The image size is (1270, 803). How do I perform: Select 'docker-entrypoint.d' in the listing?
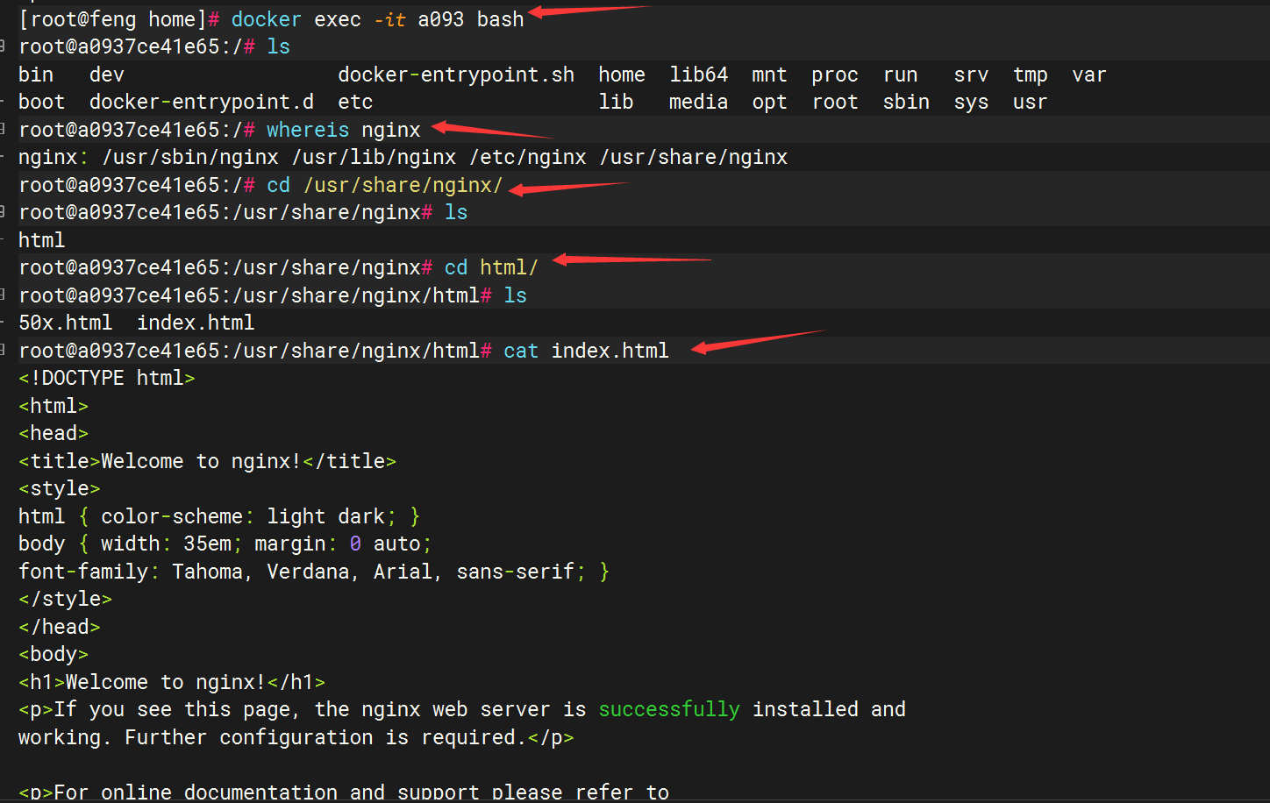point(202,102)
